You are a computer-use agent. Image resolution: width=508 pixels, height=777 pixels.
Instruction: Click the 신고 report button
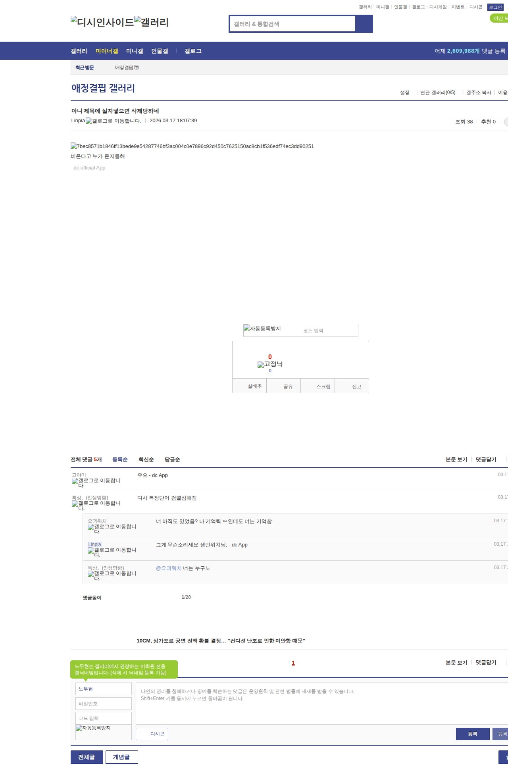[356, 387]
